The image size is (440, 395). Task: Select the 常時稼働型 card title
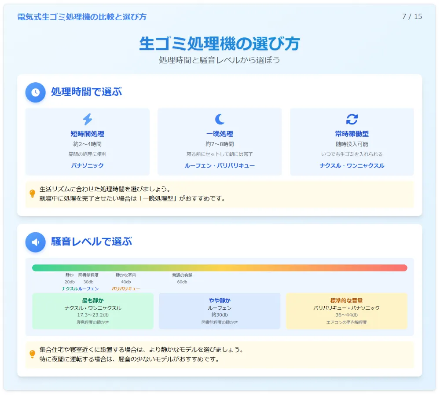tap(352, 134)
